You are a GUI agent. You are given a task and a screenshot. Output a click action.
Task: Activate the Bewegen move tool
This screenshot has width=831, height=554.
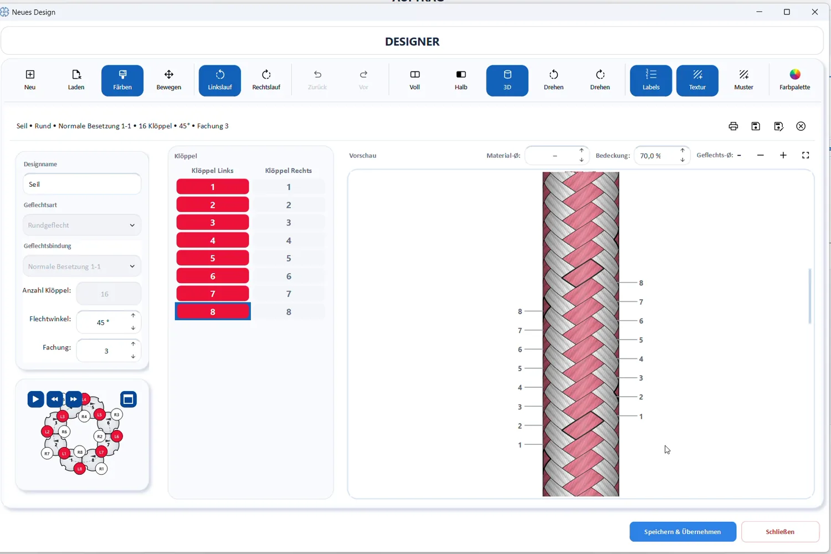pos(169,80)
